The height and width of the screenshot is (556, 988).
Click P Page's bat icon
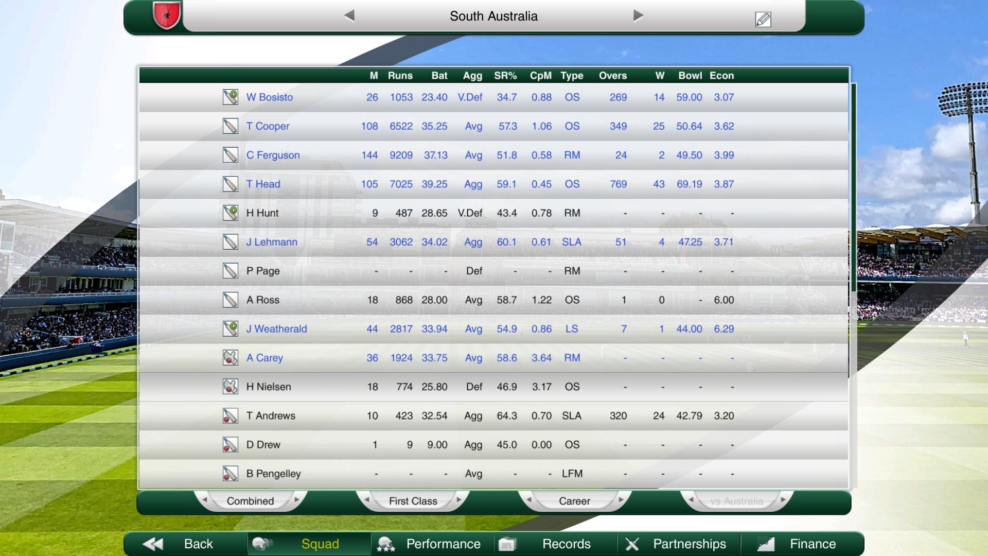pos(230,271)
